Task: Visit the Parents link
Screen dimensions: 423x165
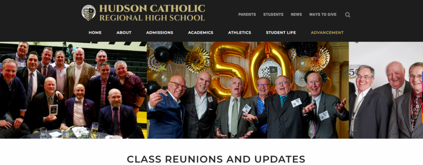Action: (x=247, y=14)
